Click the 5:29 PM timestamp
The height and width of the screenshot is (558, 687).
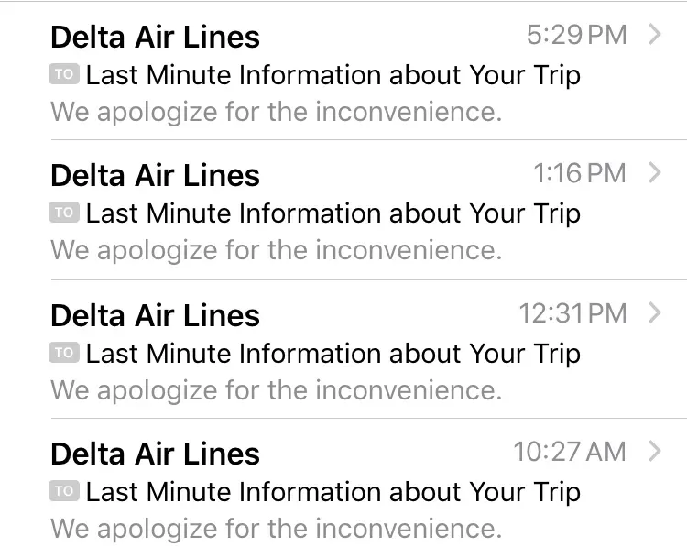coord(576,35)
